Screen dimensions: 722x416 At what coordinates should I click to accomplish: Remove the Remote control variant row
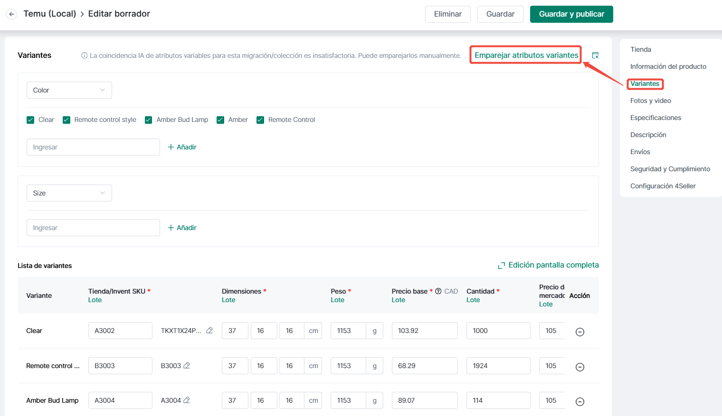click(x=580, y=367)
